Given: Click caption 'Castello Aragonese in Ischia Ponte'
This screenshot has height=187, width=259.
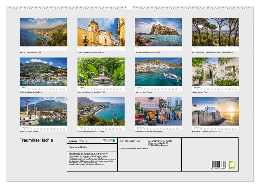Looking at the screenshot, I should tap(147, 52).
